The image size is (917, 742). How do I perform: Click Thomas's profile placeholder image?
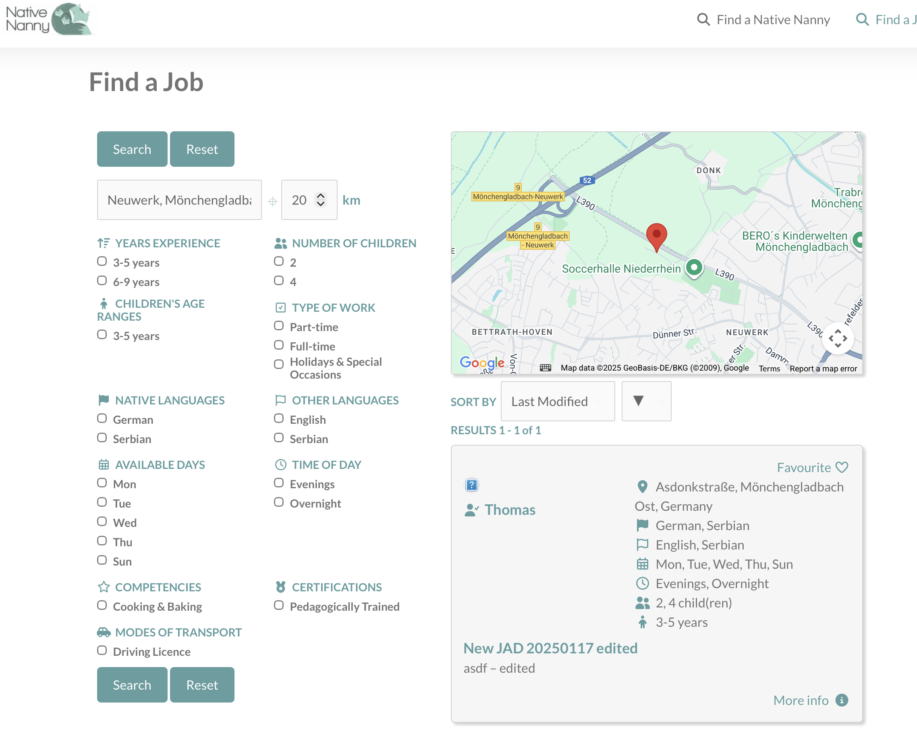pyautogui.click(x=471, y=485)
